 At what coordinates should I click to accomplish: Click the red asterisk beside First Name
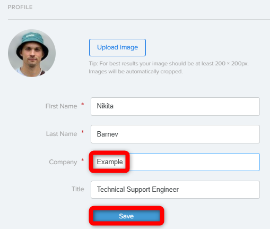(82, 104)
